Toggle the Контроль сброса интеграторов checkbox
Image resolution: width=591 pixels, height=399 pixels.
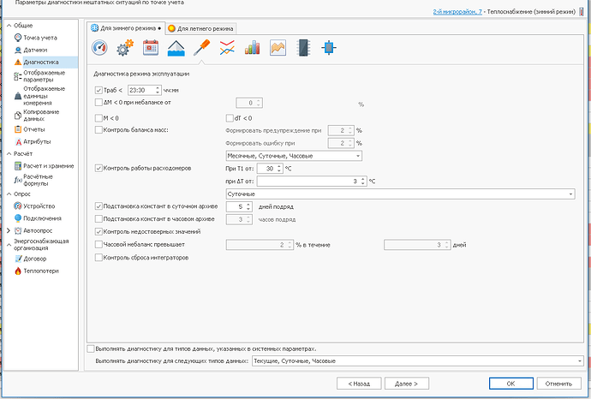pyautogui.click(x=98, y=257)
